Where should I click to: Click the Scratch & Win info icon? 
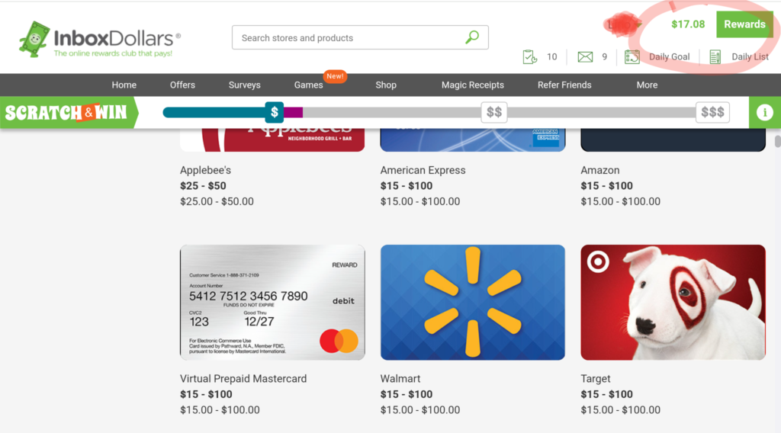764,113
